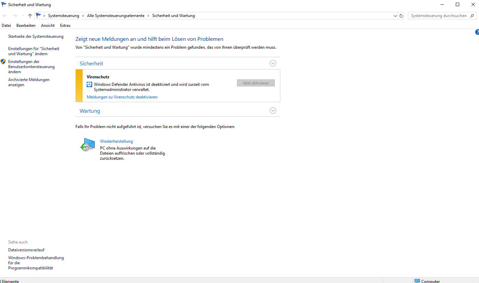Image resolution: width=479 pixels, height=283 pixels.
Task: Click the Windows Defender shield icon
Action: click(x=89, y=84)
